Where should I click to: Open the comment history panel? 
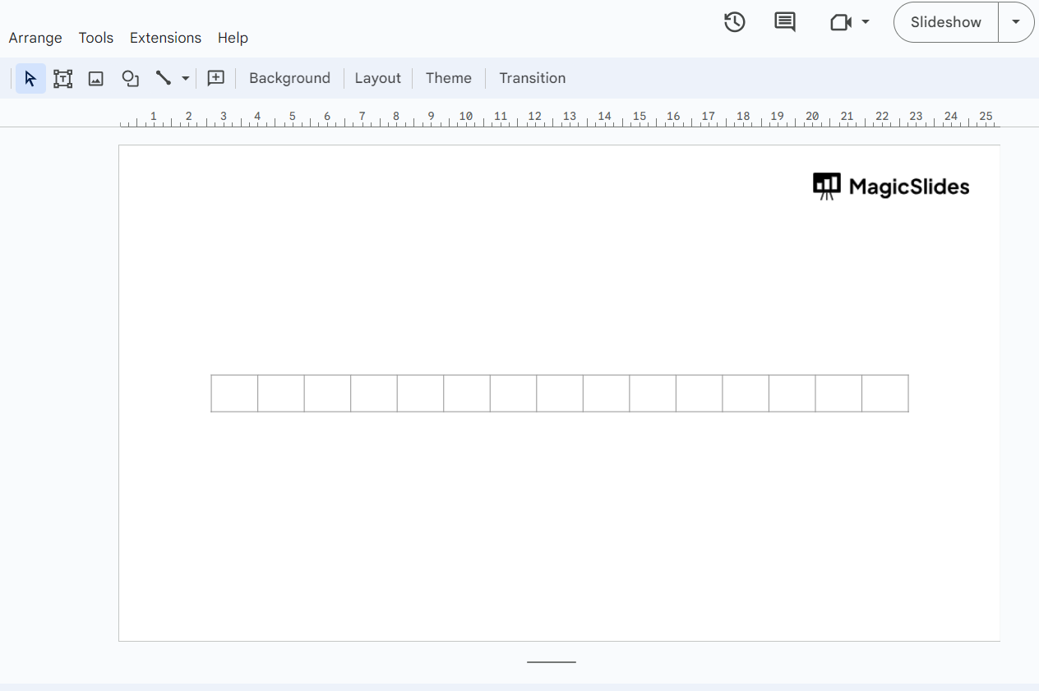tap(785, 22)
